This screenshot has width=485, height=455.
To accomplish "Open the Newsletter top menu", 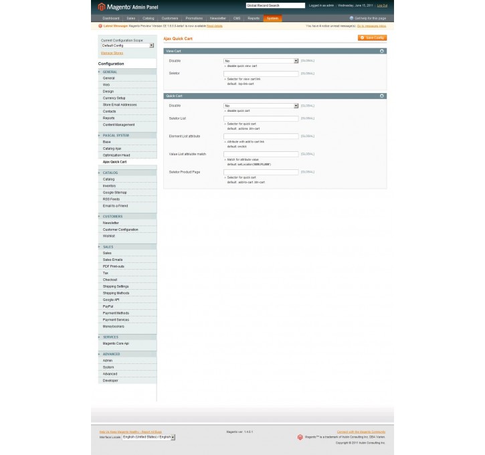I will pyautogui.click(x=218, y=18).
